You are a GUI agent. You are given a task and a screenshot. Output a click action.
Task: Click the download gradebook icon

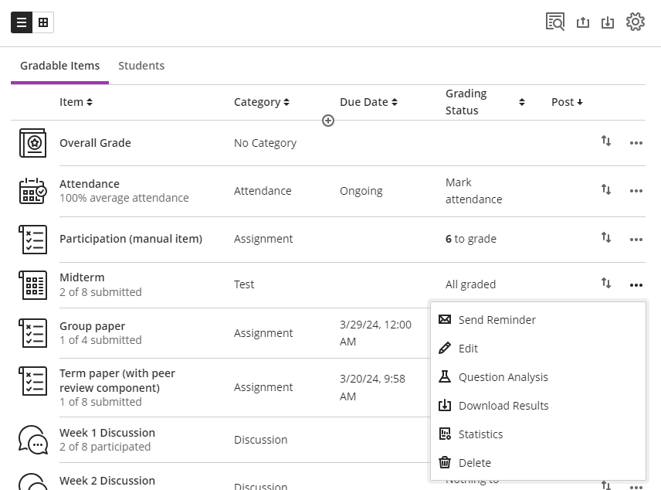(x=608, y=22)
